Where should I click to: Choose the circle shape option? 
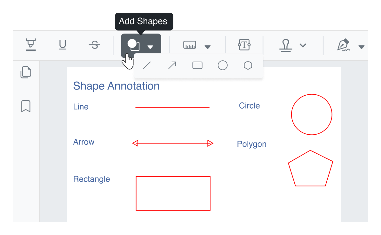click(223, 65)
